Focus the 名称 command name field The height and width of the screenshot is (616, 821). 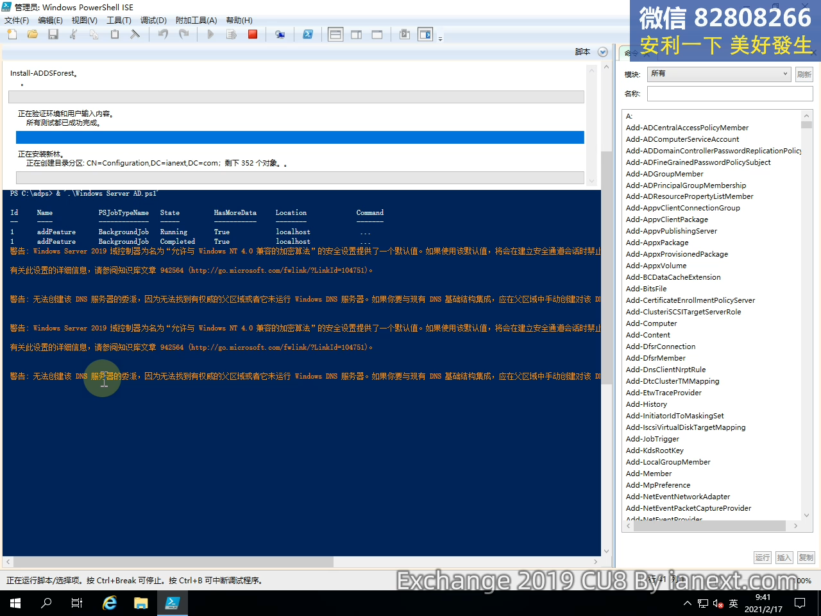coord(730,94)
